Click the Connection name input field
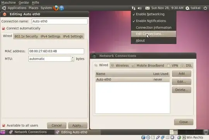The width and height of the screenshot is (209, 140). (x=60, y=21)
